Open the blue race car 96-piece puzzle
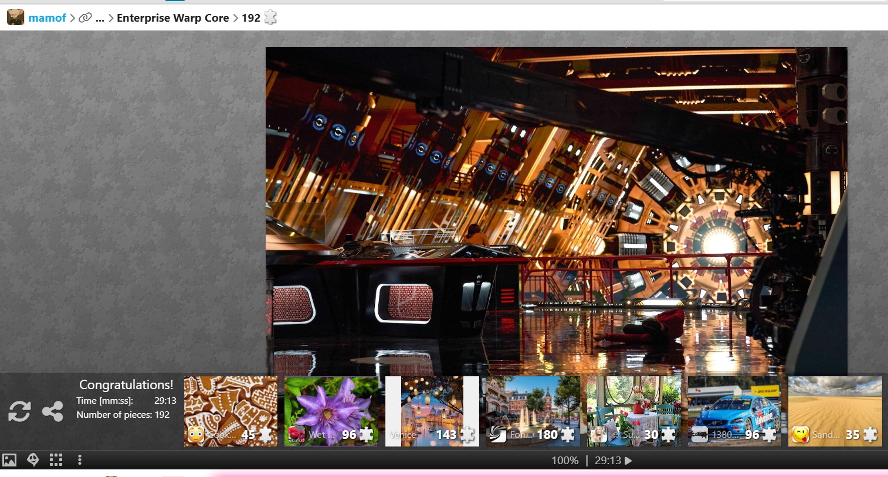 (734, 411)
